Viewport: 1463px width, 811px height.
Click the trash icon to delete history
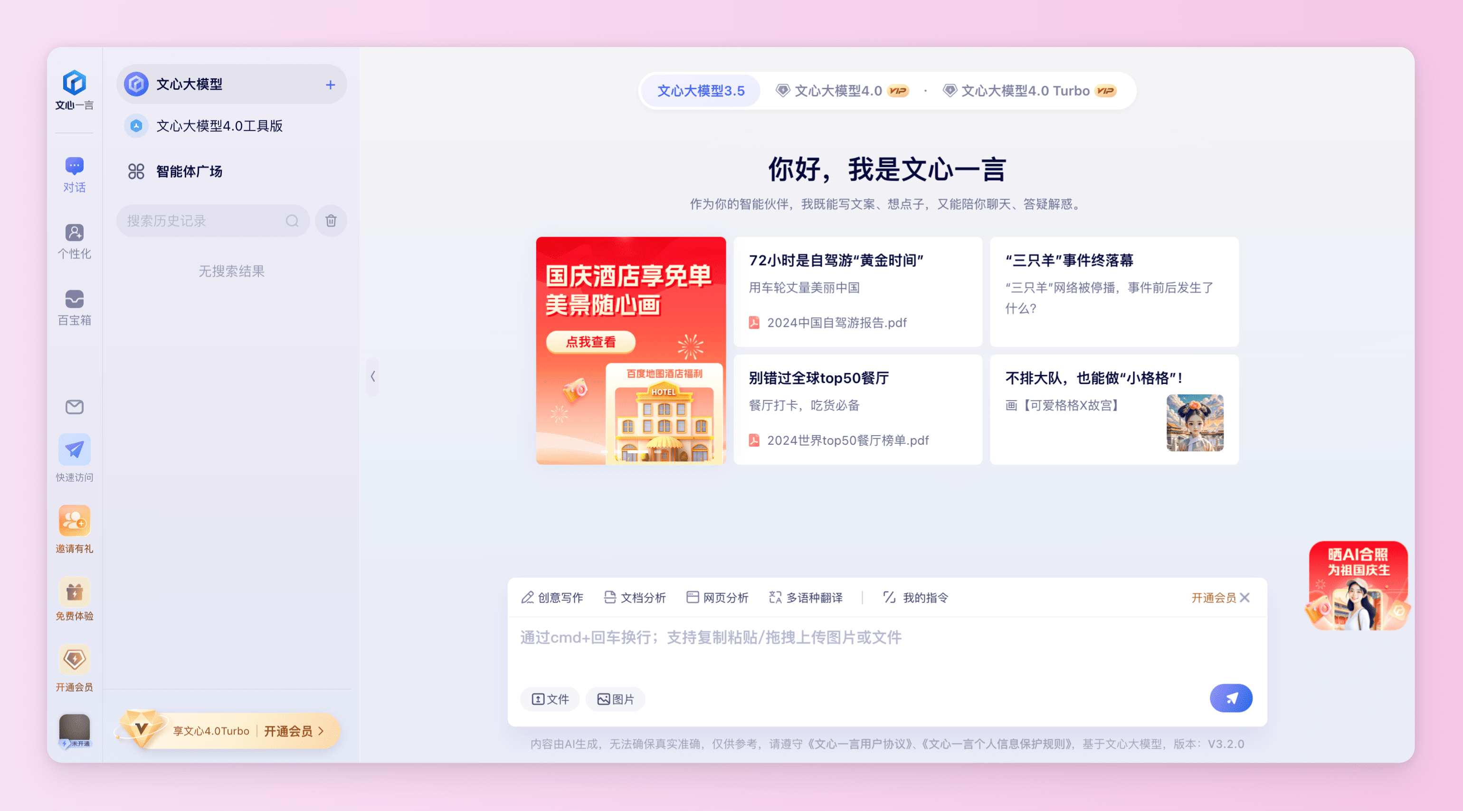tap(331, 221)
